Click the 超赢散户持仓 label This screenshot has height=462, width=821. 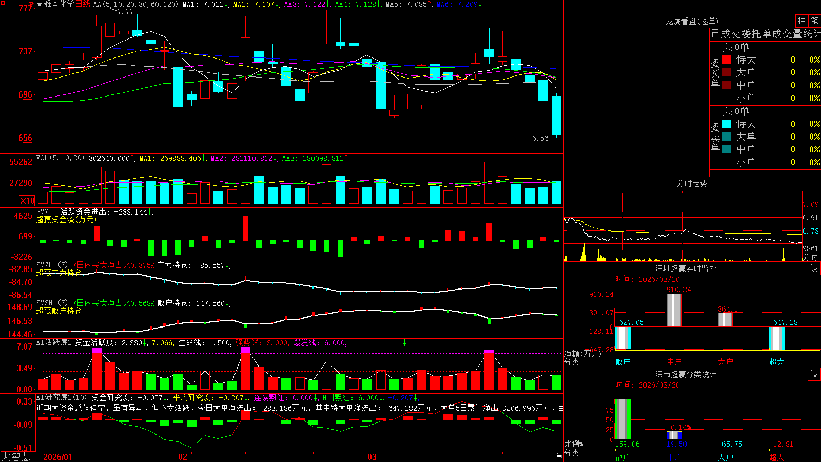pos(59,311)
